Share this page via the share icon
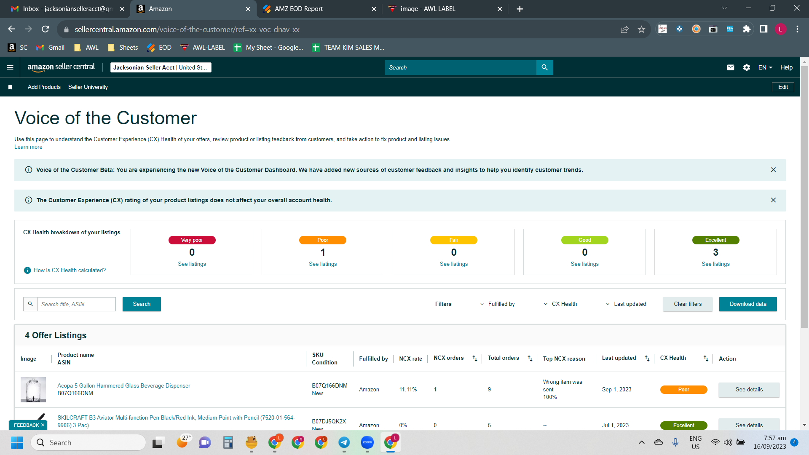This screenshot has width=809, height=455. (624, 29)
